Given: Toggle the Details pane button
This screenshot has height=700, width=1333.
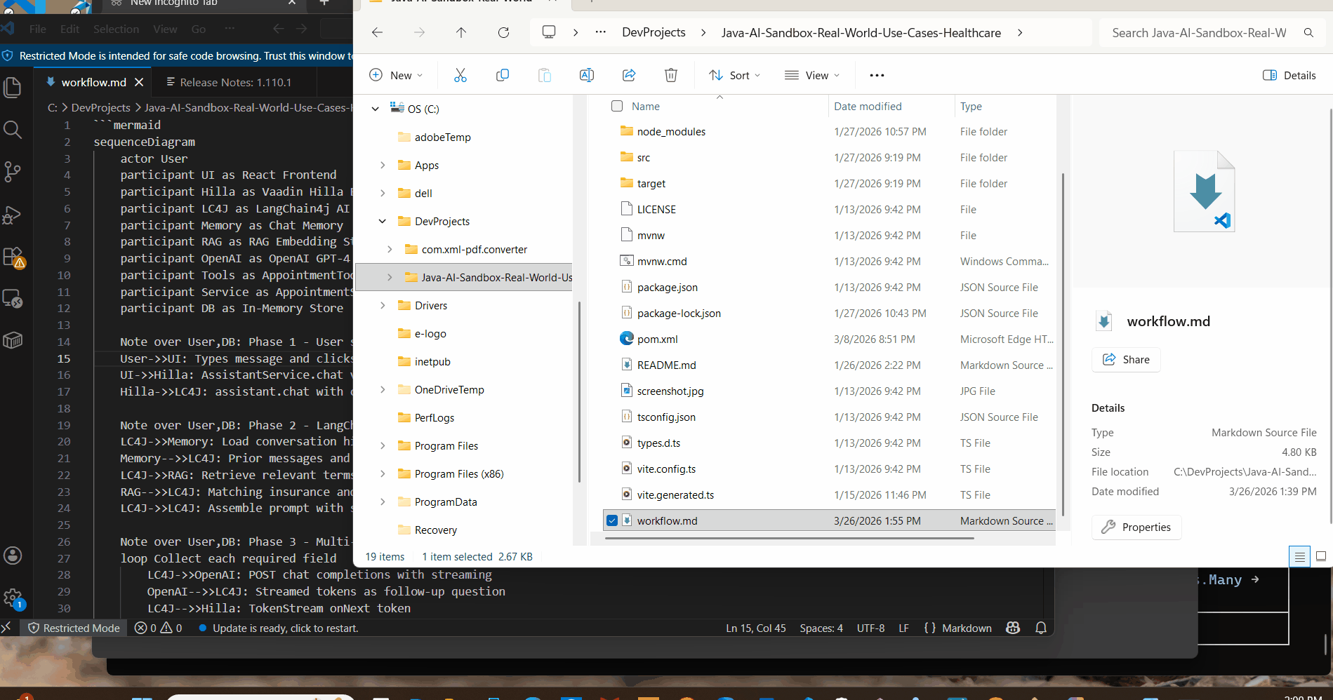Looking at the screenshot, I should pyautogui.click(x=1289, y=75).
